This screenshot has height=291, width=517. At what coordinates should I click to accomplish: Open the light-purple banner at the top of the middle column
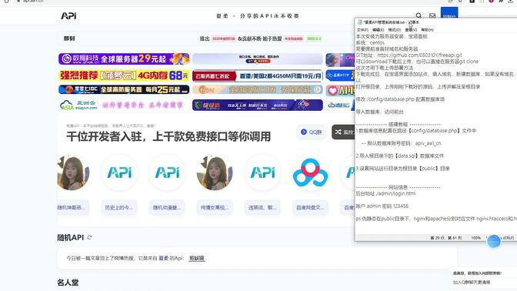pyautogui.click(x=257, y=59)
